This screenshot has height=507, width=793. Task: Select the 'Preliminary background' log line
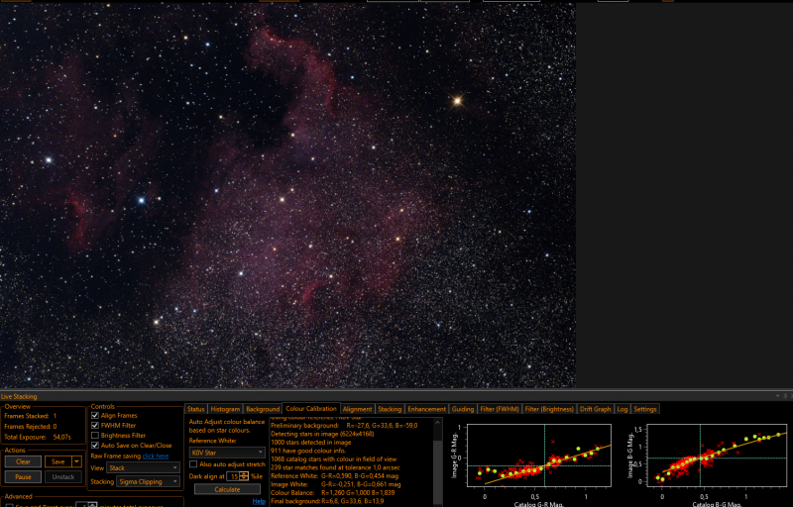(344, 426)
